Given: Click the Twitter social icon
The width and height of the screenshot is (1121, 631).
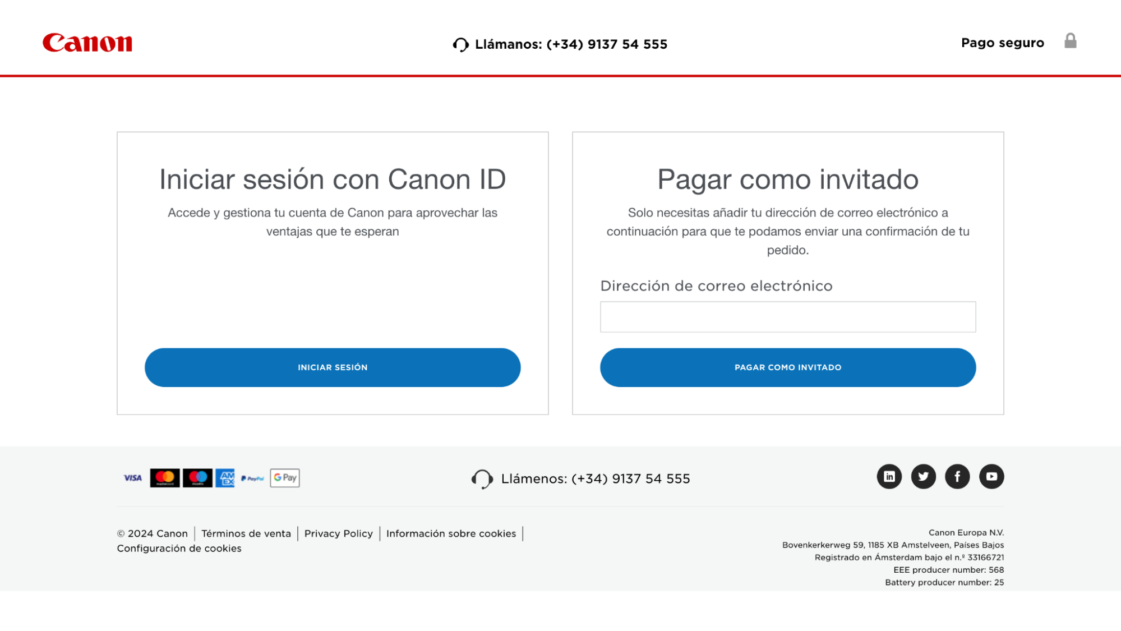Looking at the screenshot, I should (923, 476).
